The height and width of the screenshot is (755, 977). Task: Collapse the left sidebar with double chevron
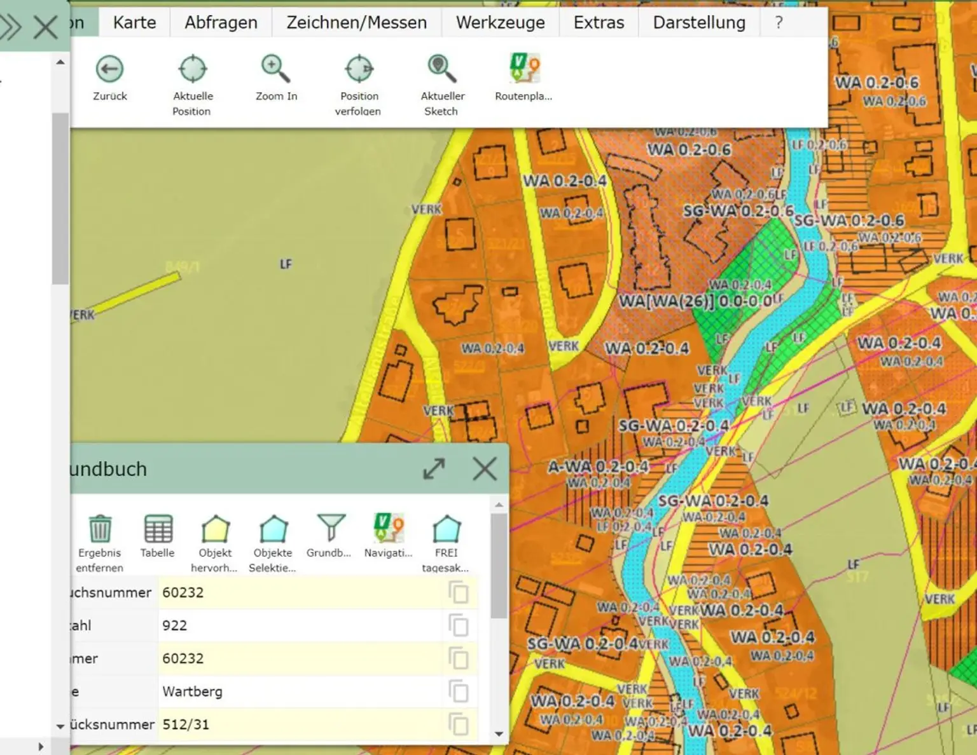coord(11,27)
